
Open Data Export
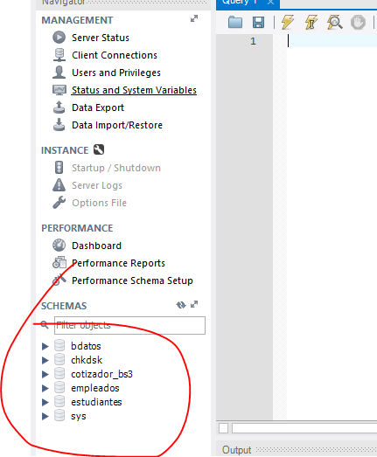pyautogui.click(x=98, y=107)
